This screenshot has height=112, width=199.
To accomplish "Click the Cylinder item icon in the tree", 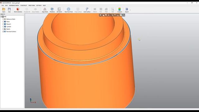I will (x=5, y=26).
